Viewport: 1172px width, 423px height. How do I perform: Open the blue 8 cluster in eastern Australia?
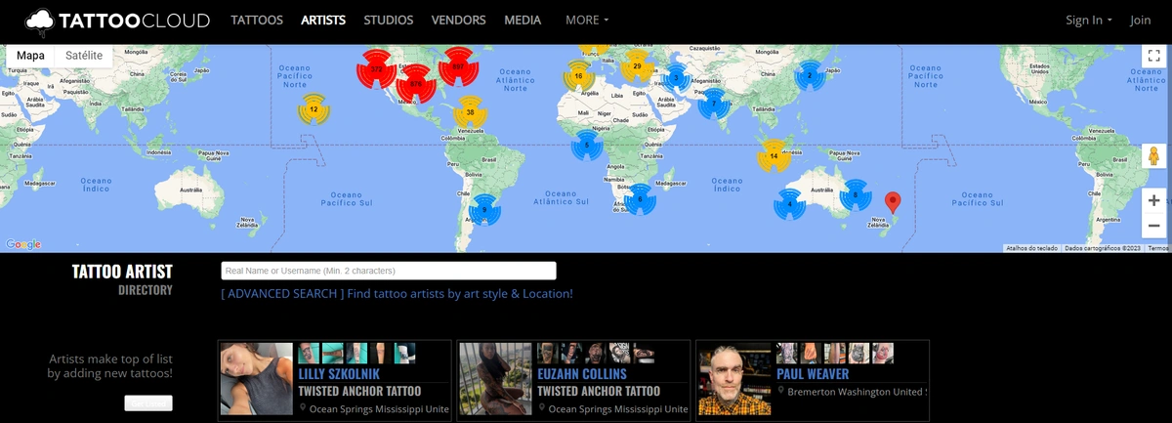pos(856,195)
